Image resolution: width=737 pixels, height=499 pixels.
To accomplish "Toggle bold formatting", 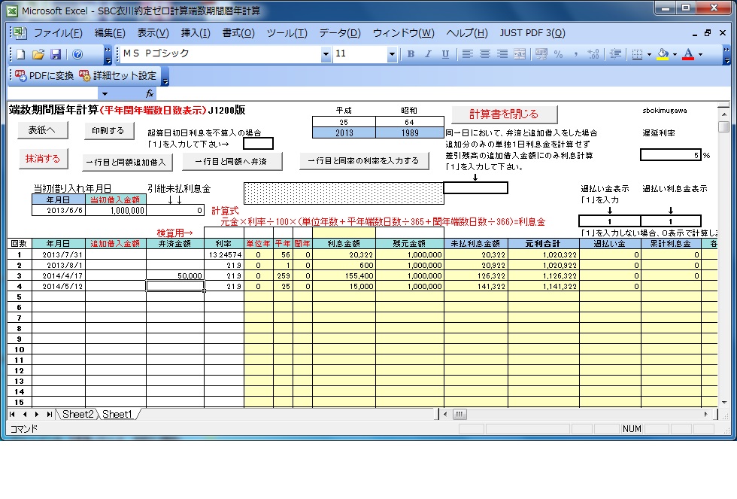I will point(411,54).
